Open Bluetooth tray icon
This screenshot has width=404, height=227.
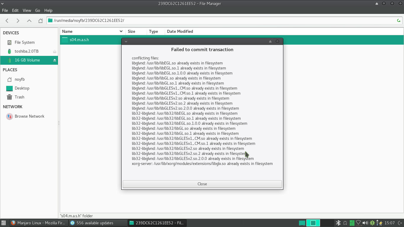coord(338,223)
